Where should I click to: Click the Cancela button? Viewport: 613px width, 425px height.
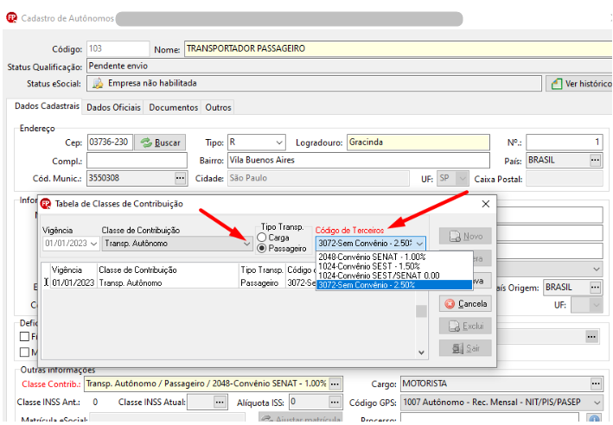point(465,304)
